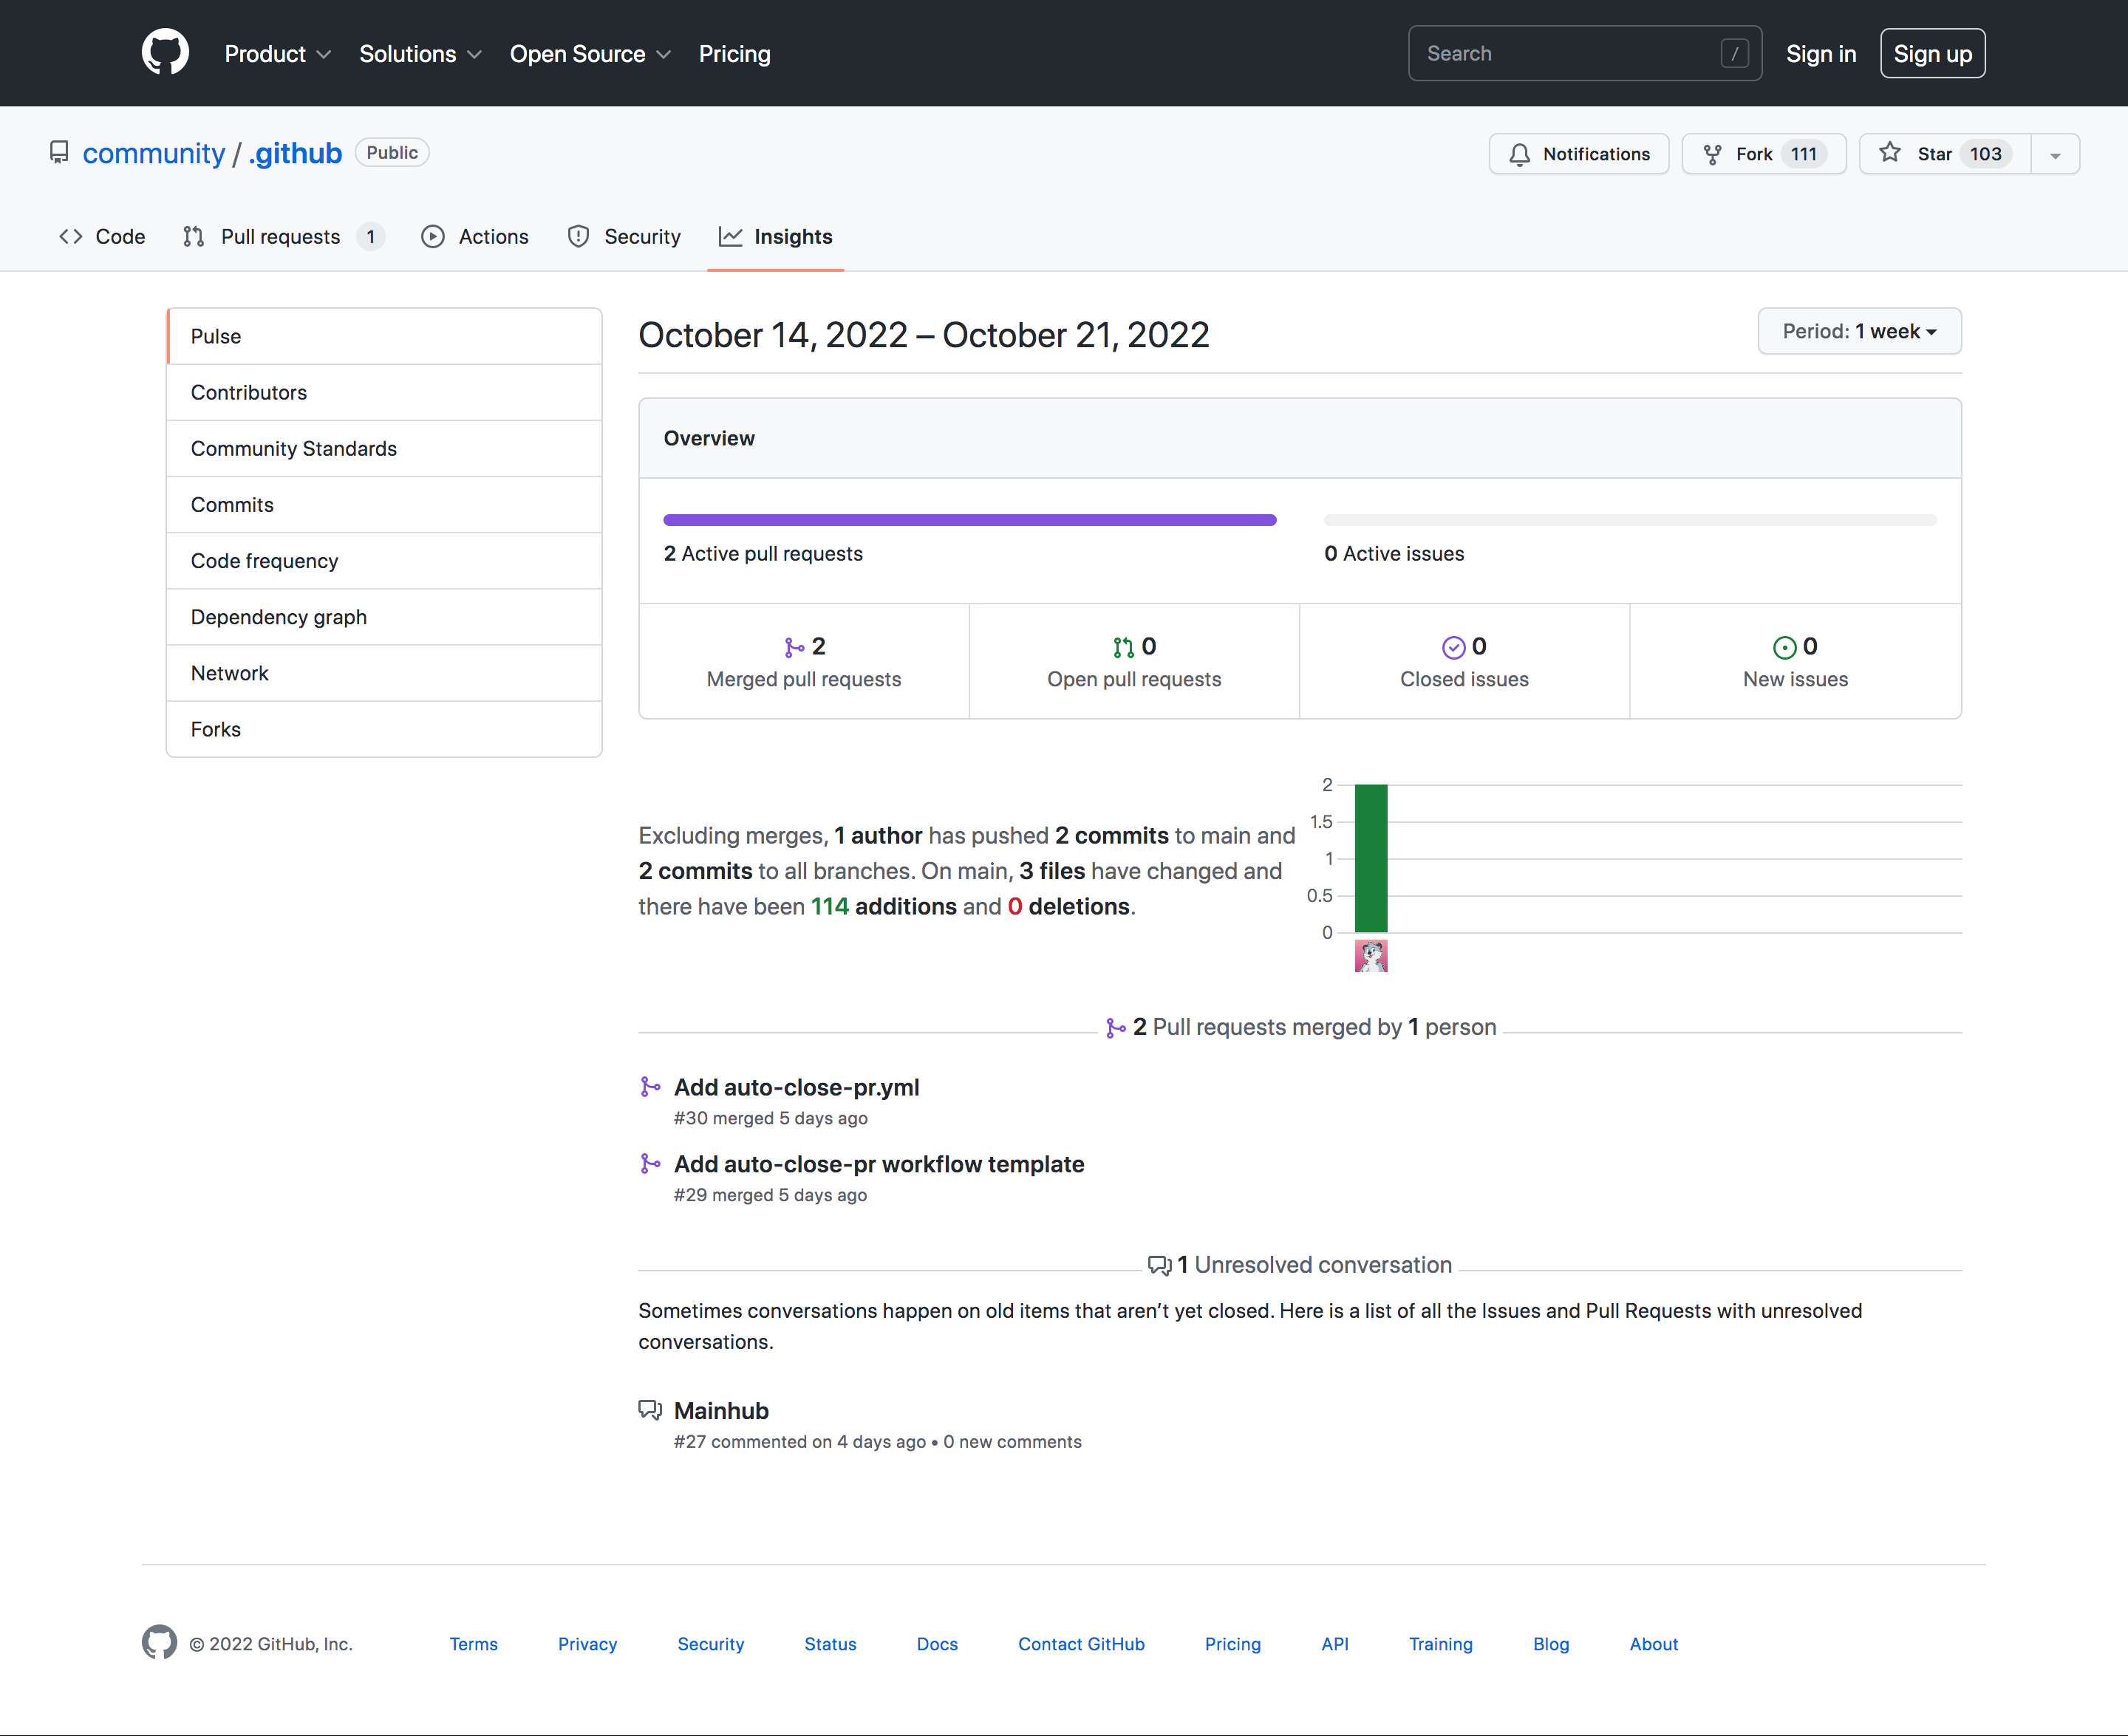The width and height of the screenshot is (2128, 1736).
Task: Click the Pull requests tab icon
Action: pos(194,237)
